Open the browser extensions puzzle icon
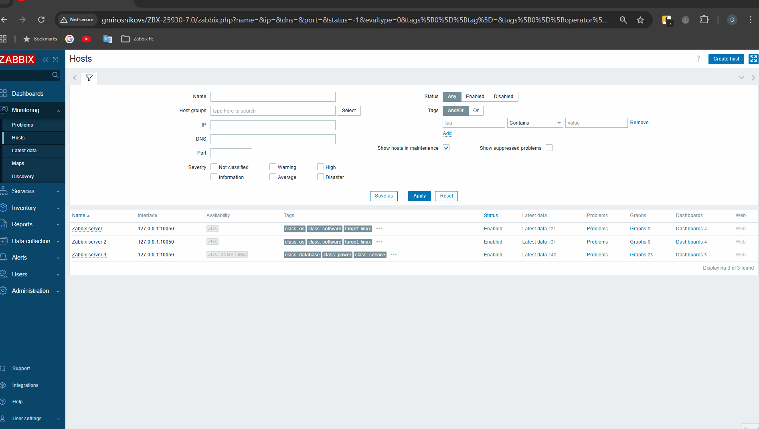 [x=704, y=20]
